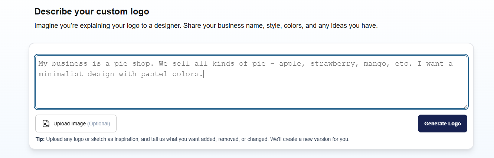The height and width of the screenshot is (158, 494).
Task: Click the Generate Logo button
Action: point(442,124)
